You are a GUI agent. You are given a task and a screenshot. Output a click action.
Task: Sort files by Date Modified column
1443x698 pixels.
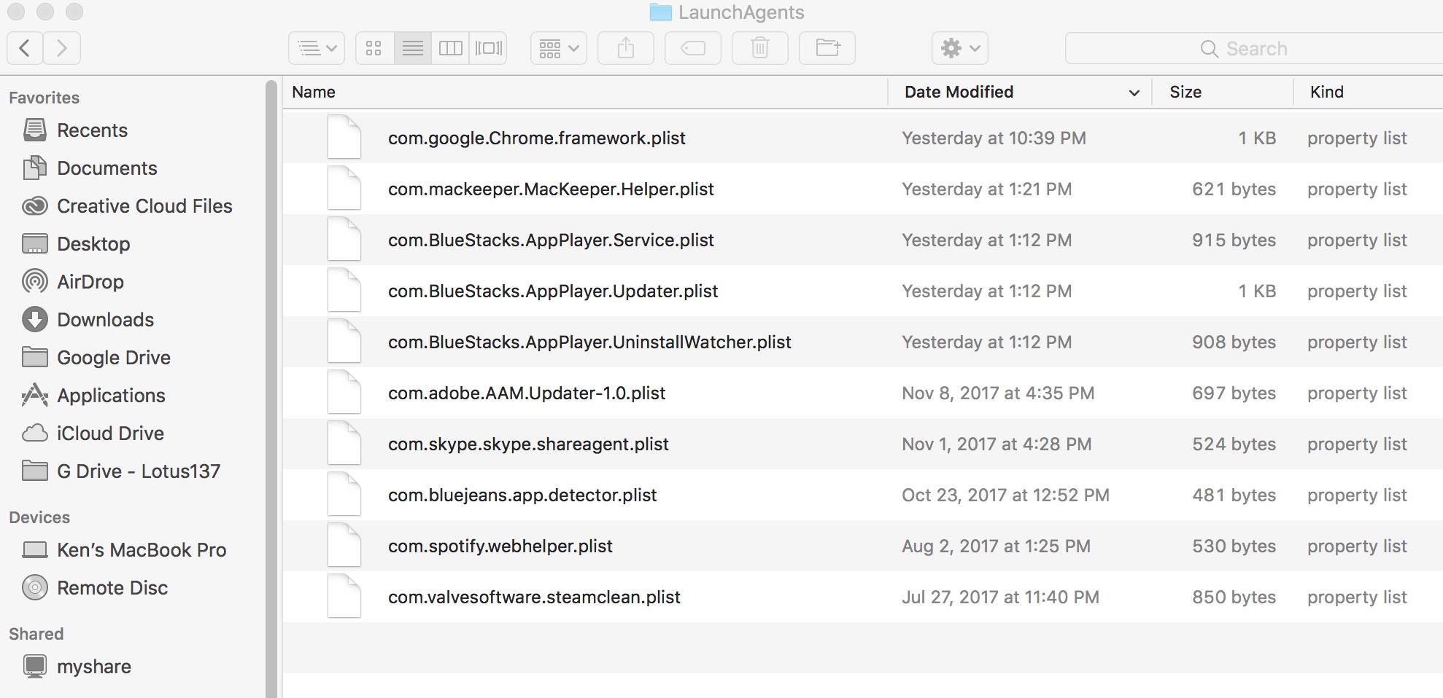pyautogui.click(x=1020, y=92)
